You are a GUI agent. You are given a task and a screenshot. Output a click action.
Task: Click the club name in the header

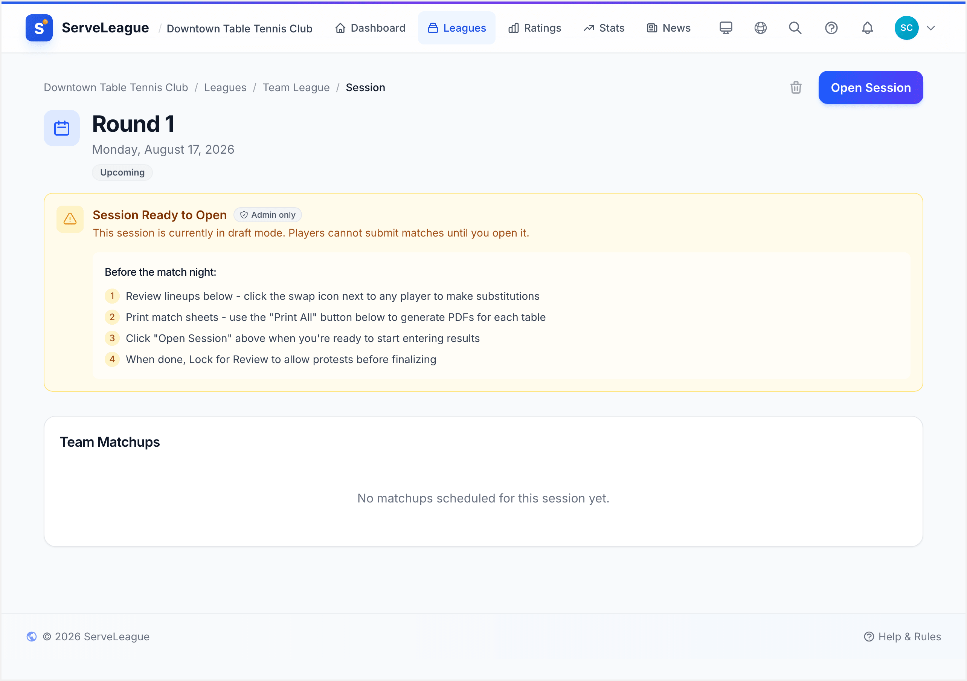point(239,28)
